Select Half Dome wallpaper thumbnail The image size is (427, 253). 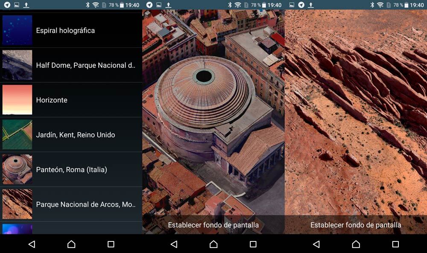[x=18, y=65]
